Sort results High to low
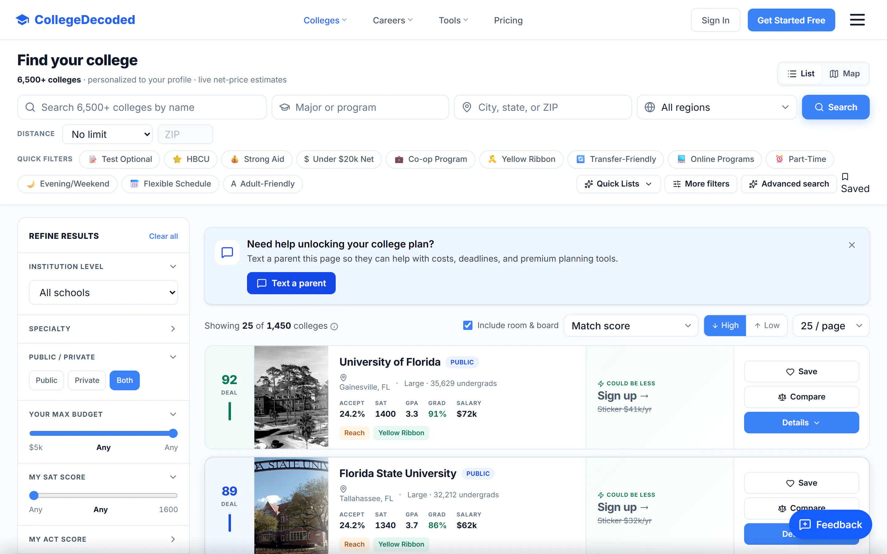This screenshot has height=554, width=887. click(725, 326)
